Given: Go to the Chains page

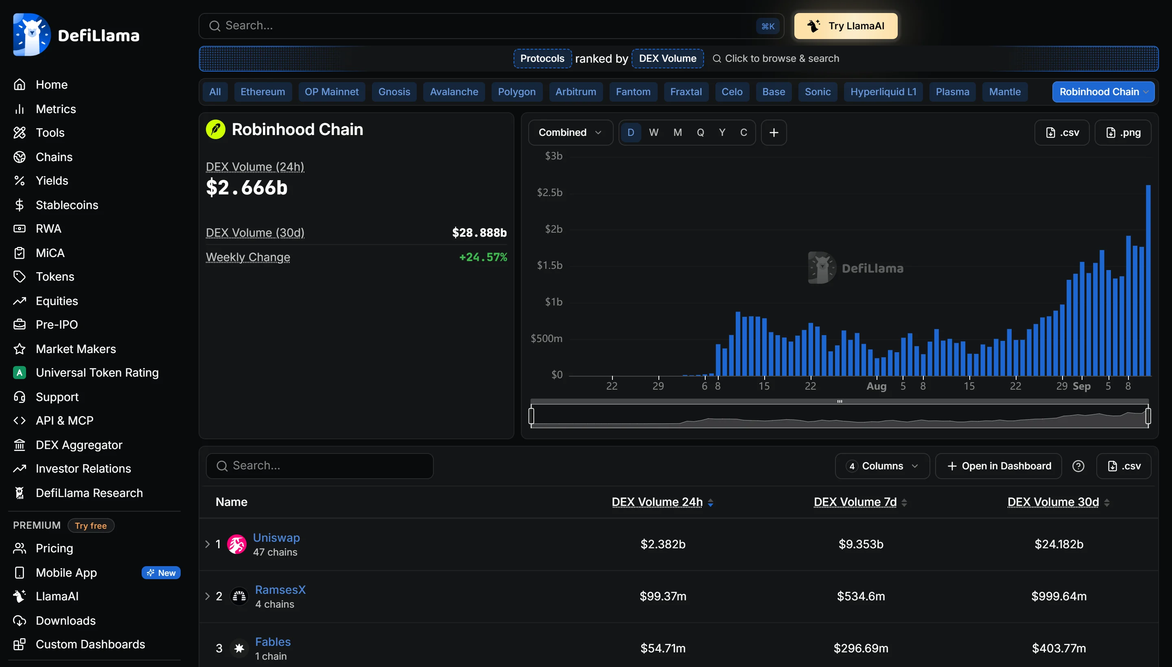Looking at the screenshot, I should pyautogui.click(x=54, y=157).
